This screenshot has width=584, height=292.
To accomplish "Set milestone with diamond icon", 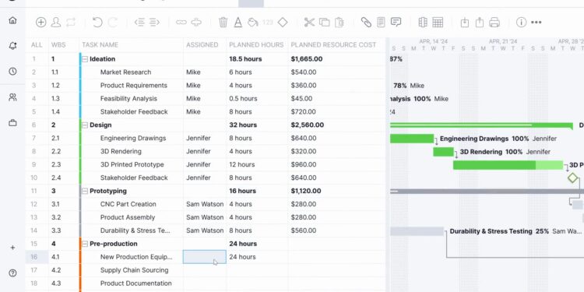I will click(x=283, y=23).
